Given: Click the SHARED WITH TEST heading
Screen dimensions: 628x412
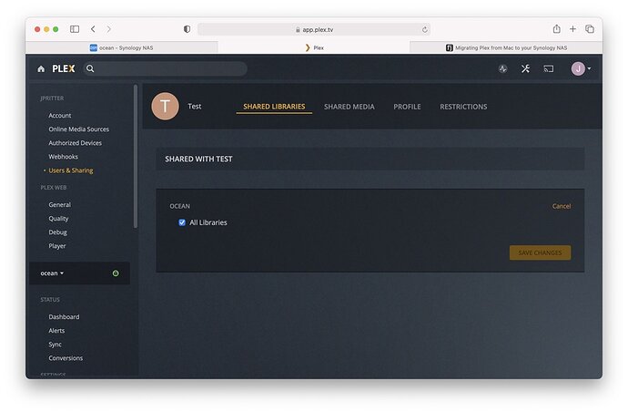Looking at the screenshot, I should click(198, 159).
